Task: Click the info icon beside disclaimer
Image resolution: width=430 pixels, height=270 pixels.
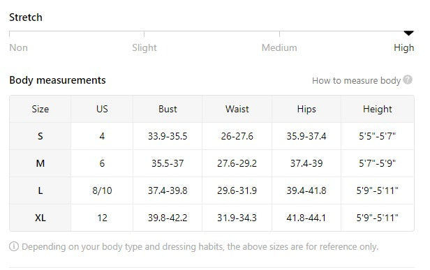Action: pyautogui.click(x=14, y=246)
